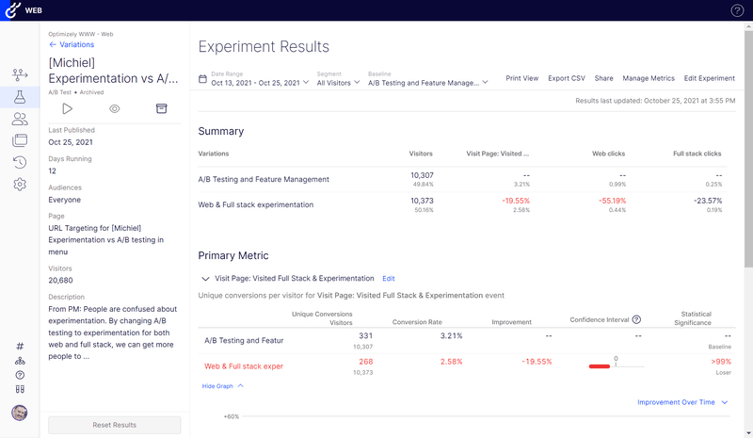The height and width of the screenshot is (438, 753).
Task: Open the Settings gear icon in sidebar
Action: pos(20,185)
